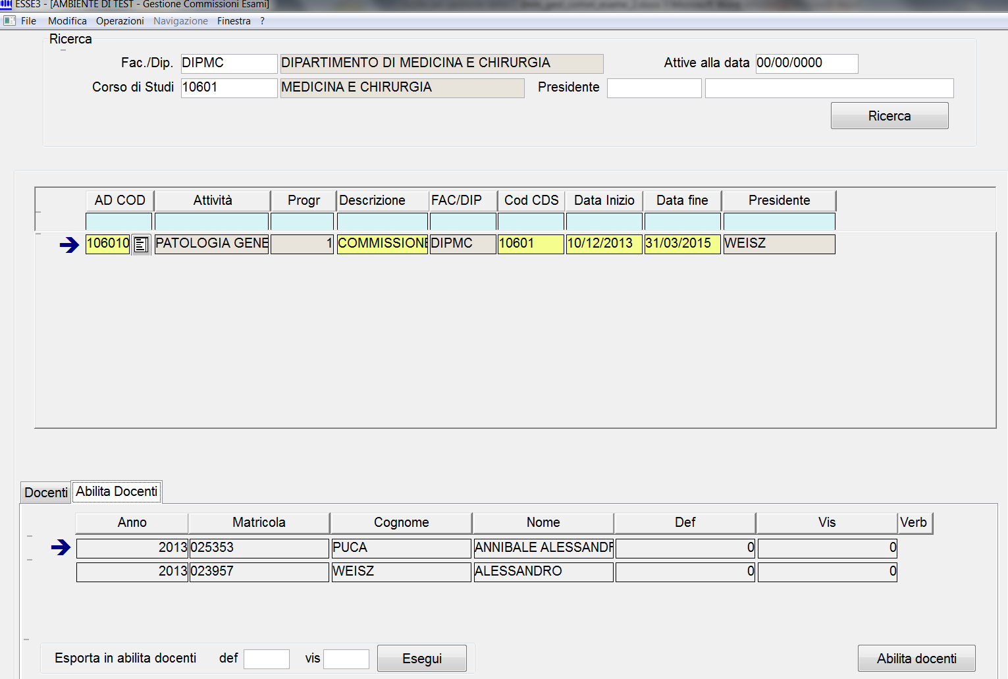This screenshot has width=1008, height=679.
Task: Click the 10/12/2013 start date cell
Action: pyautogui.click(x=604, y=244)
